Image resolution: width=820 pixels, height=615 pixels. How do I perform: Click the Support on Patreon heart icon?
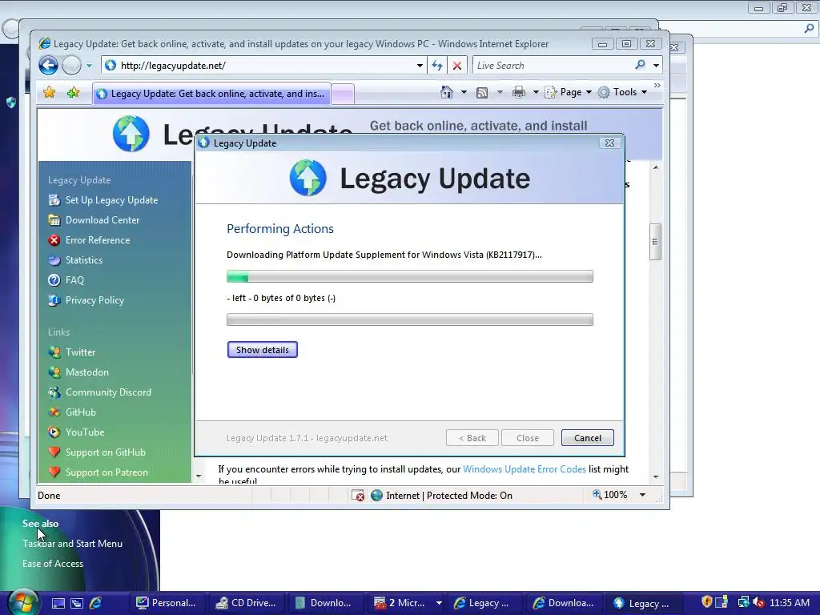click(54, 472)
